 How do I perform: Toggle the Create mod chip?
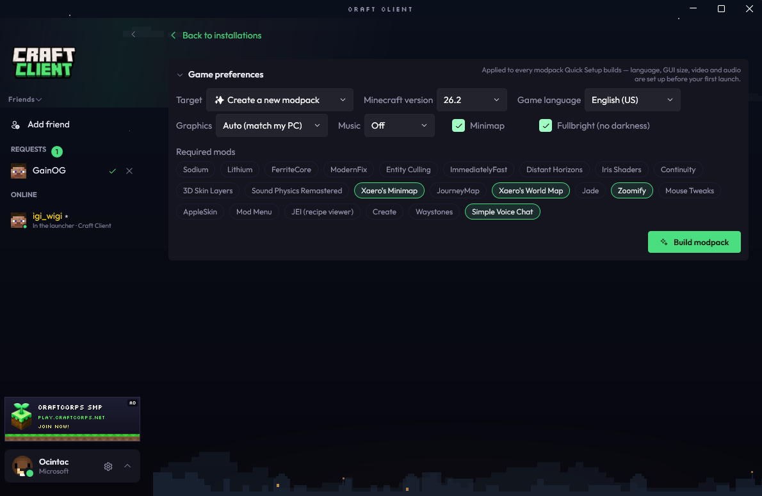point(384,212)
